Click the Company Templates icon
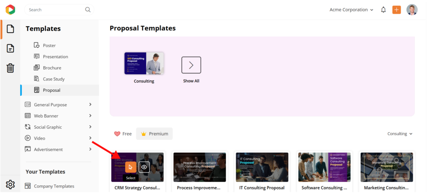Image resolution: width=427 pixels, height=193 pixels. click(28, 186)
